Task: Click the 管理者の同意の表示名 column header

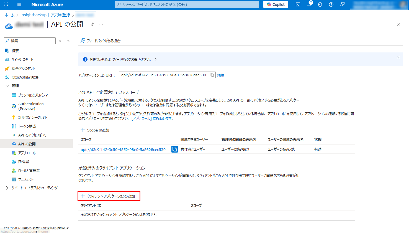Action: [x=239, y=140]
